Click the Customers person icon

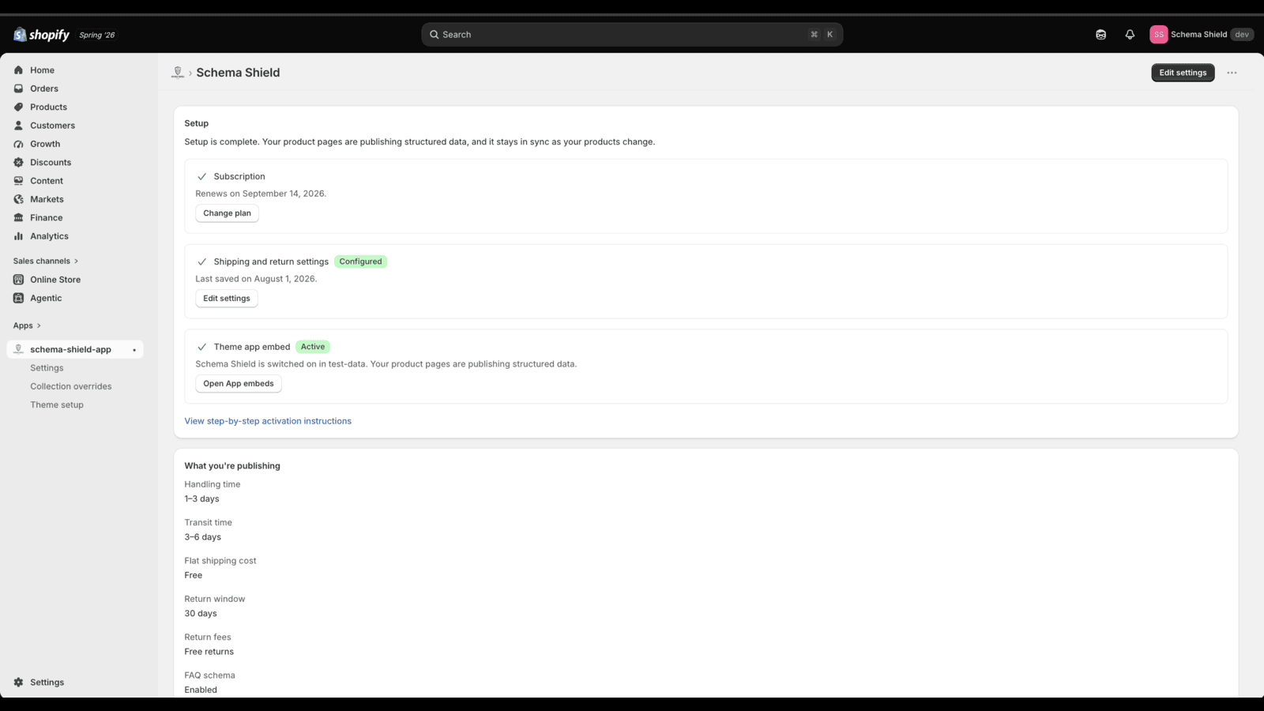coord(18,126)
